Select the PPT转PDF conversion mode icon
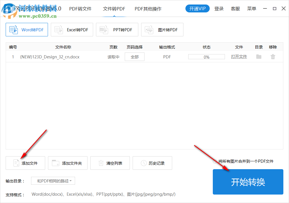Image resolution: width=289 pixels, height=203 pixels. (104, 29)
